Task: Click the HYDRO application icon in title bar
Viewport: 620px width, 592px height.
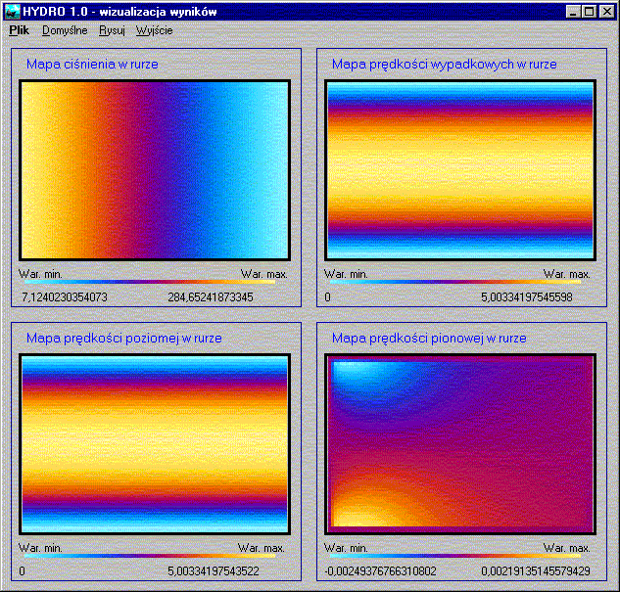Action: [x=12, y=12]
